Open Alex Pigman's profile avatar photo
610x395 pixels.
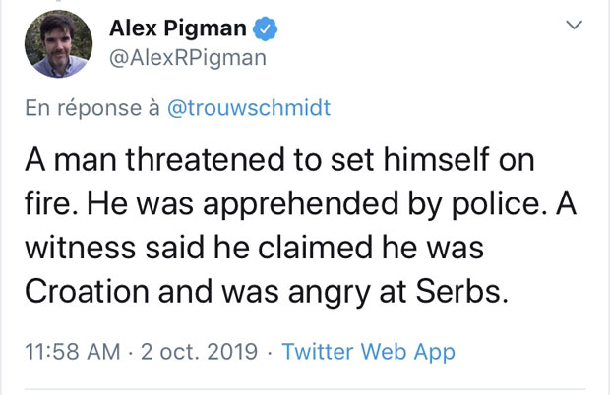59,44
